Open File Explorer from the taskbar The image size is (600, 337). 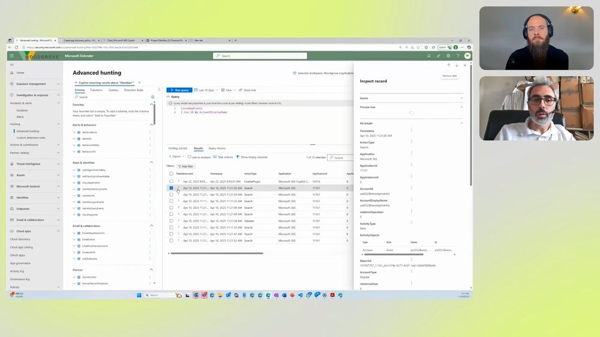[x=220, y=295]
